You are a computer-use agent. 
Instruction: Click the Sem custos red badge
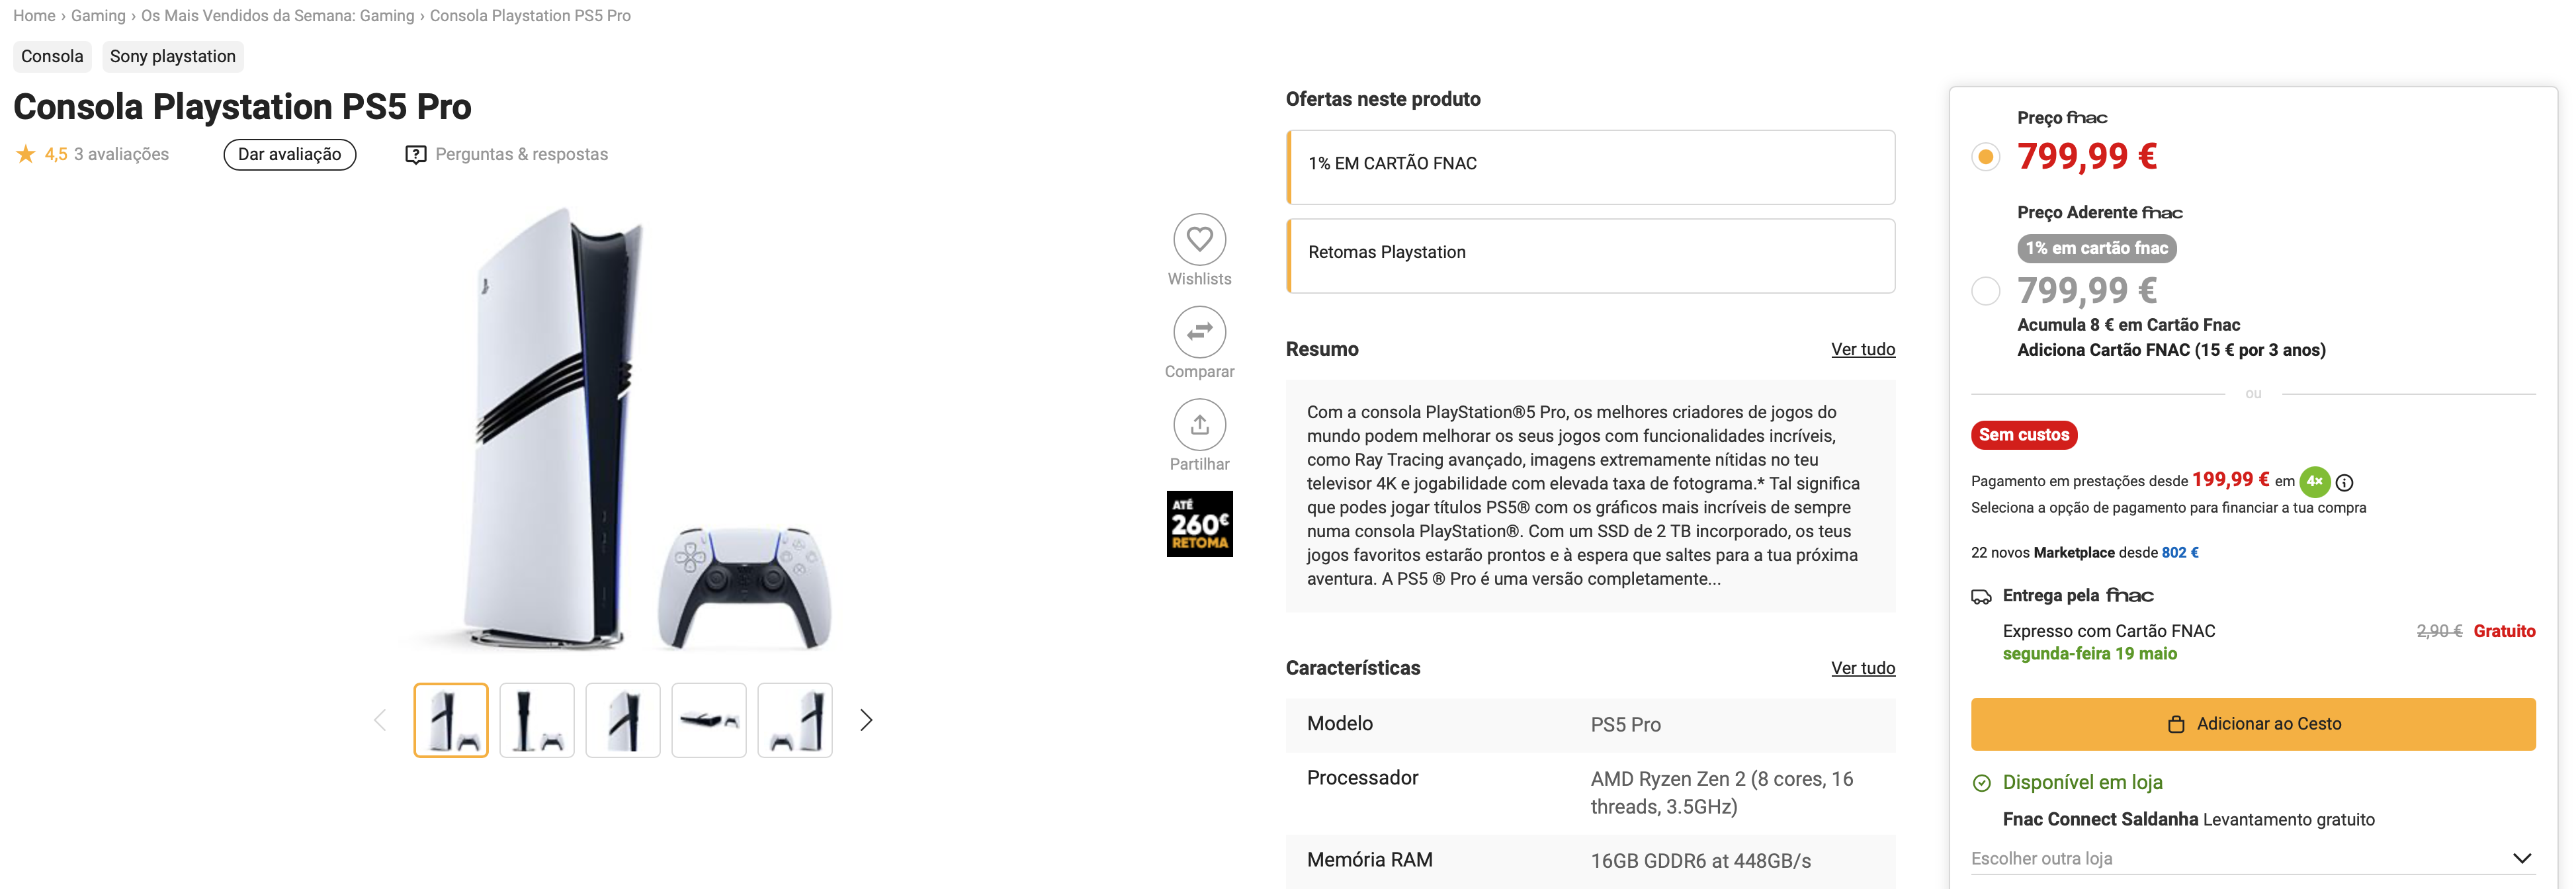(x=2023, y=435)
